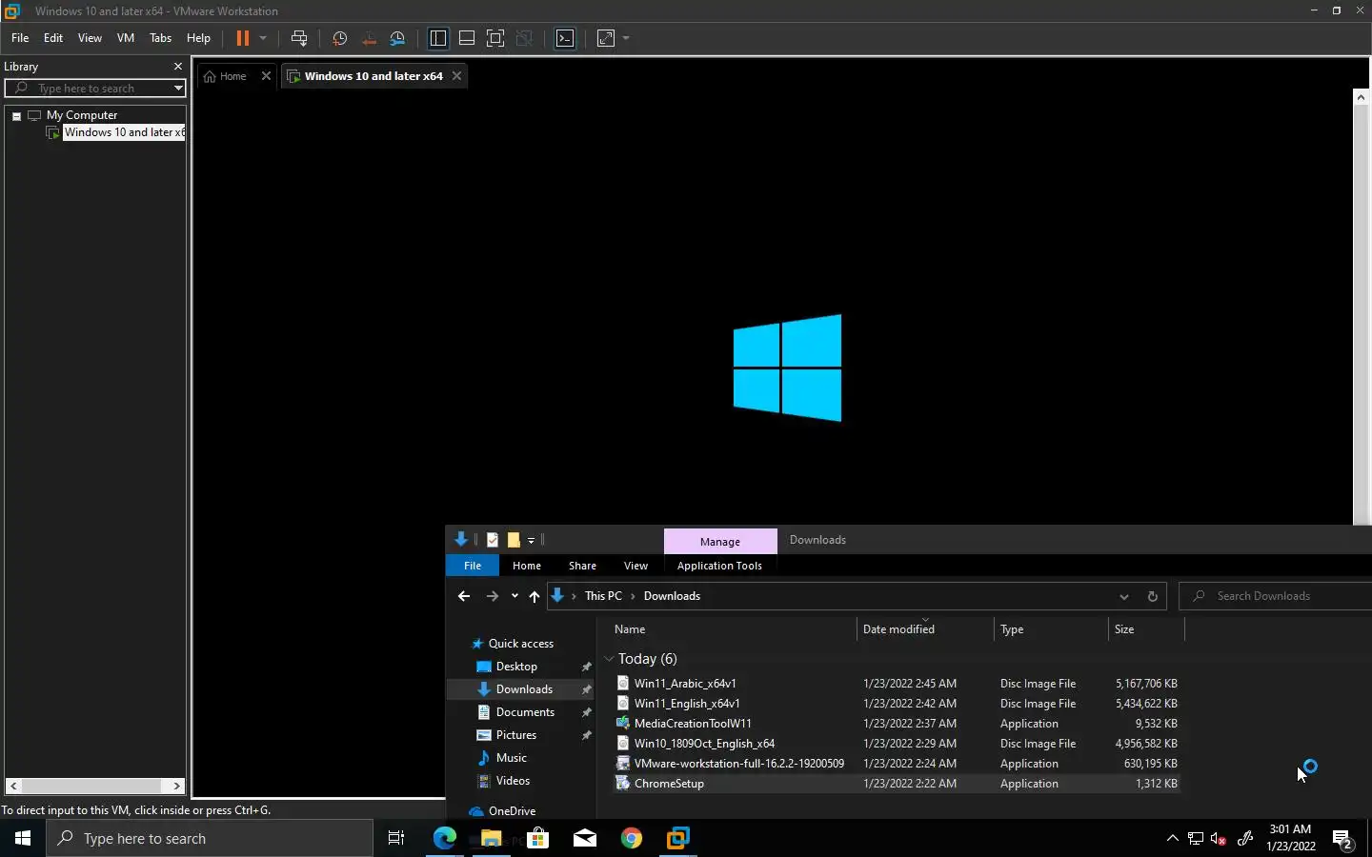Select Windows 10 and later x64 in Library
1372x857 pixels.
click(123, 132)
